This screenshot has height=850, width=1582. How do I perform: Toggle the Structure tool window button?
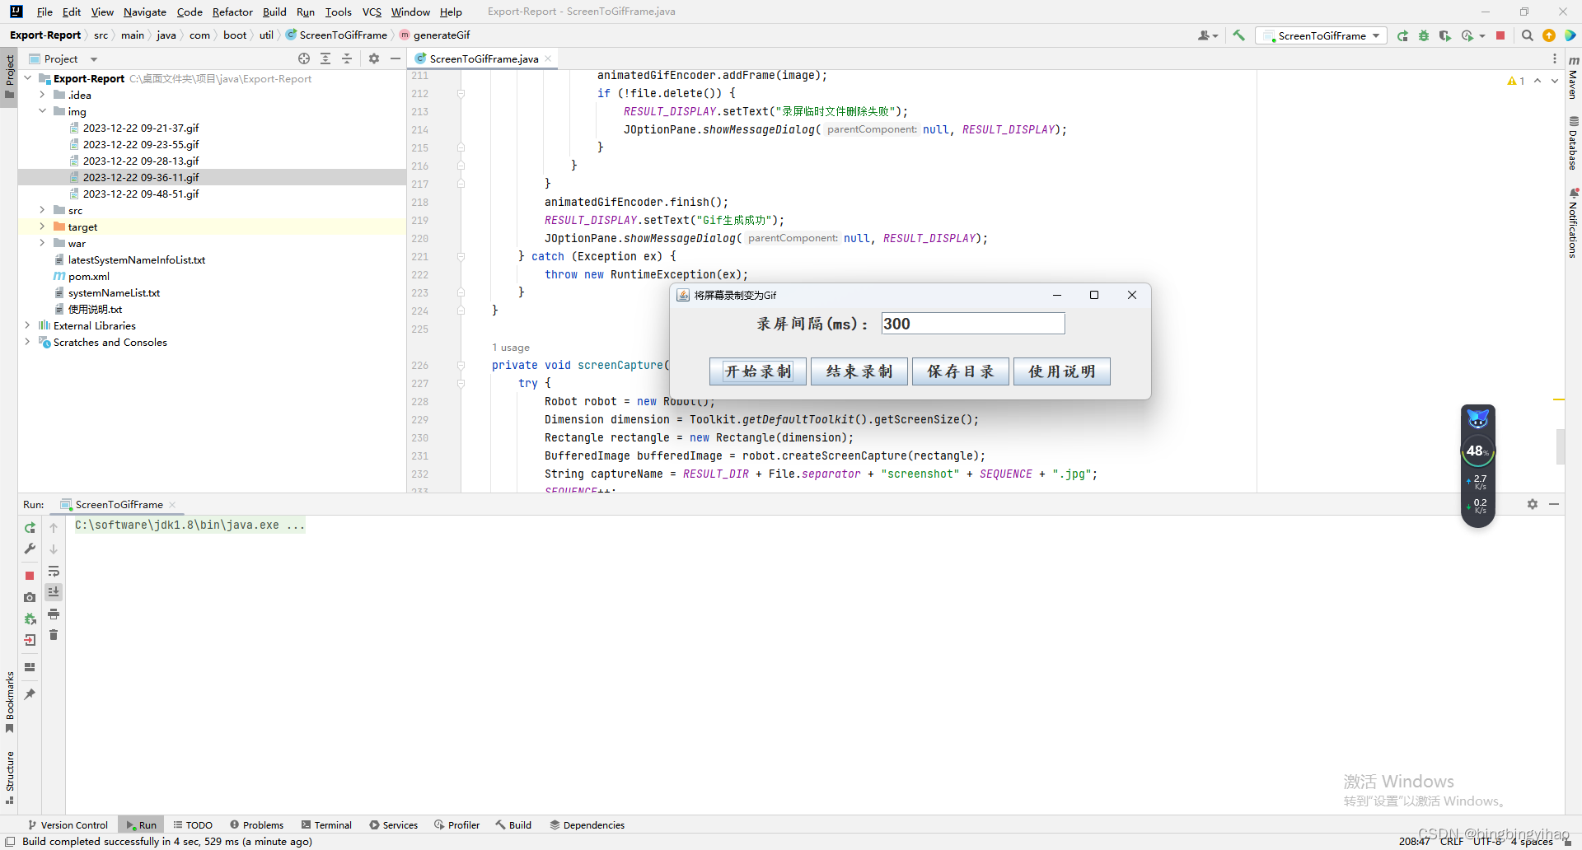9,777
